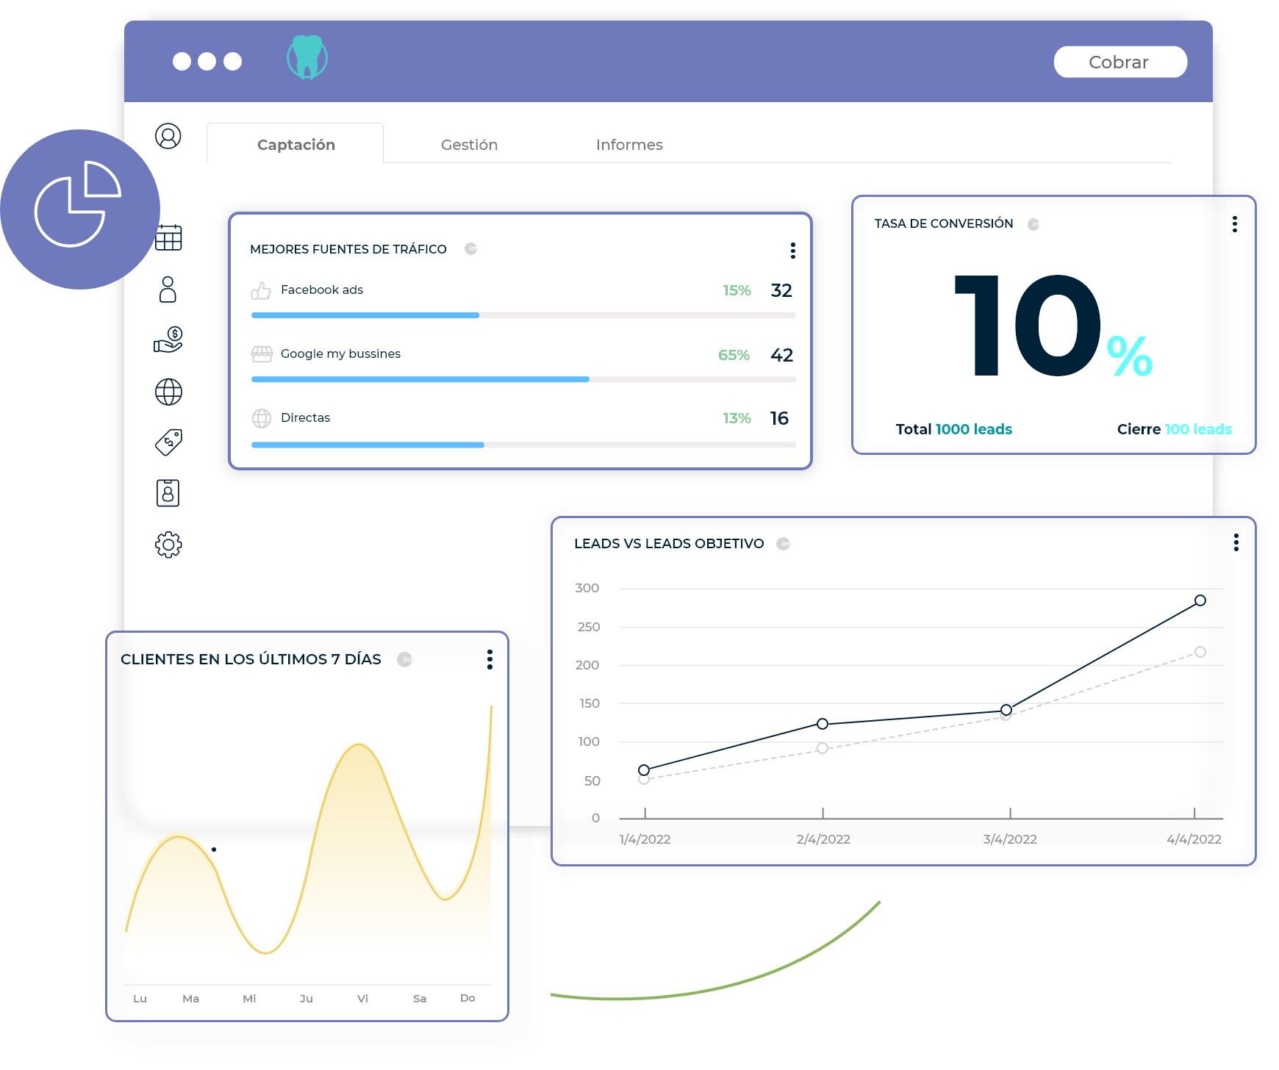Open options menu for Tasa de Conversión card

1234,224
